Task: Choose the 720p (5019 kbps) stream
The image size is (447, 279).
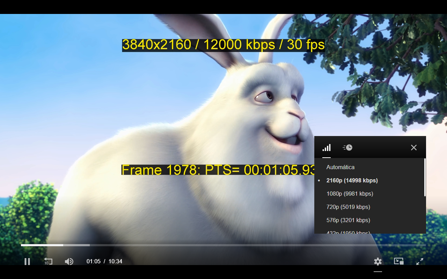Action: [x=349, y=207]
